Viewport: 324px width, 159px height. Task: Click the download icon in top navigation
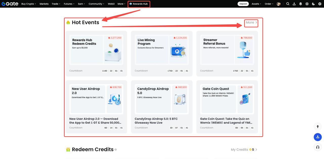(x=294, y=4)
